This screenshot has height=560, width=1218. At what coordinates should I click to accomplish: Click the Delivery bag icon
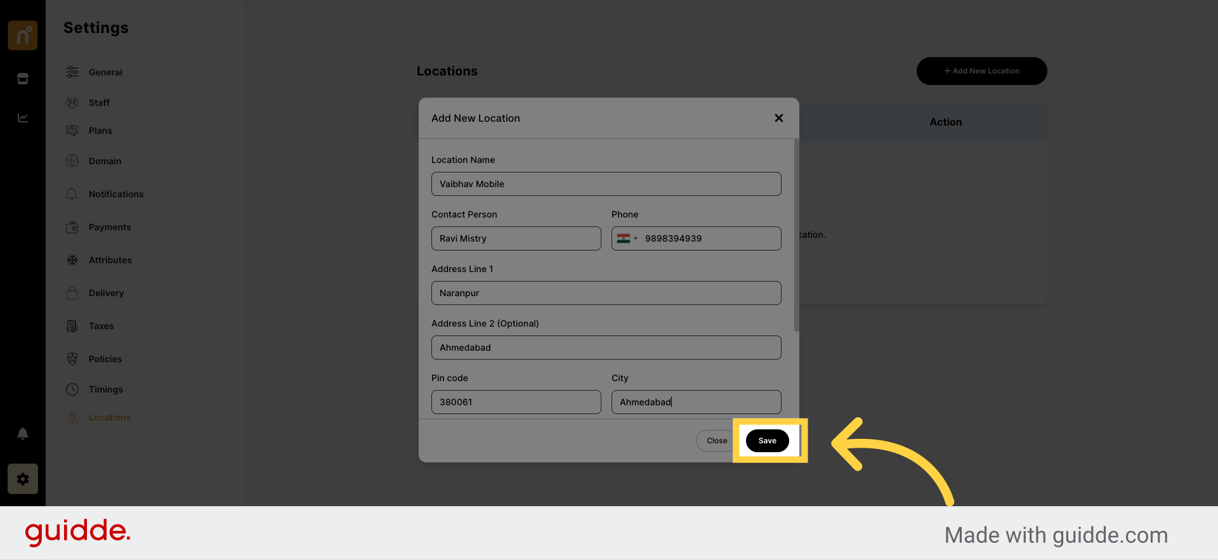(x=72, y=292)
